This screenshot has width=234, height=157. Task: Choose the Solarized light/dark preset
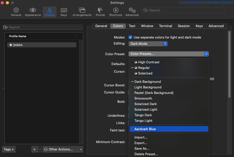[x=169, y=73]
